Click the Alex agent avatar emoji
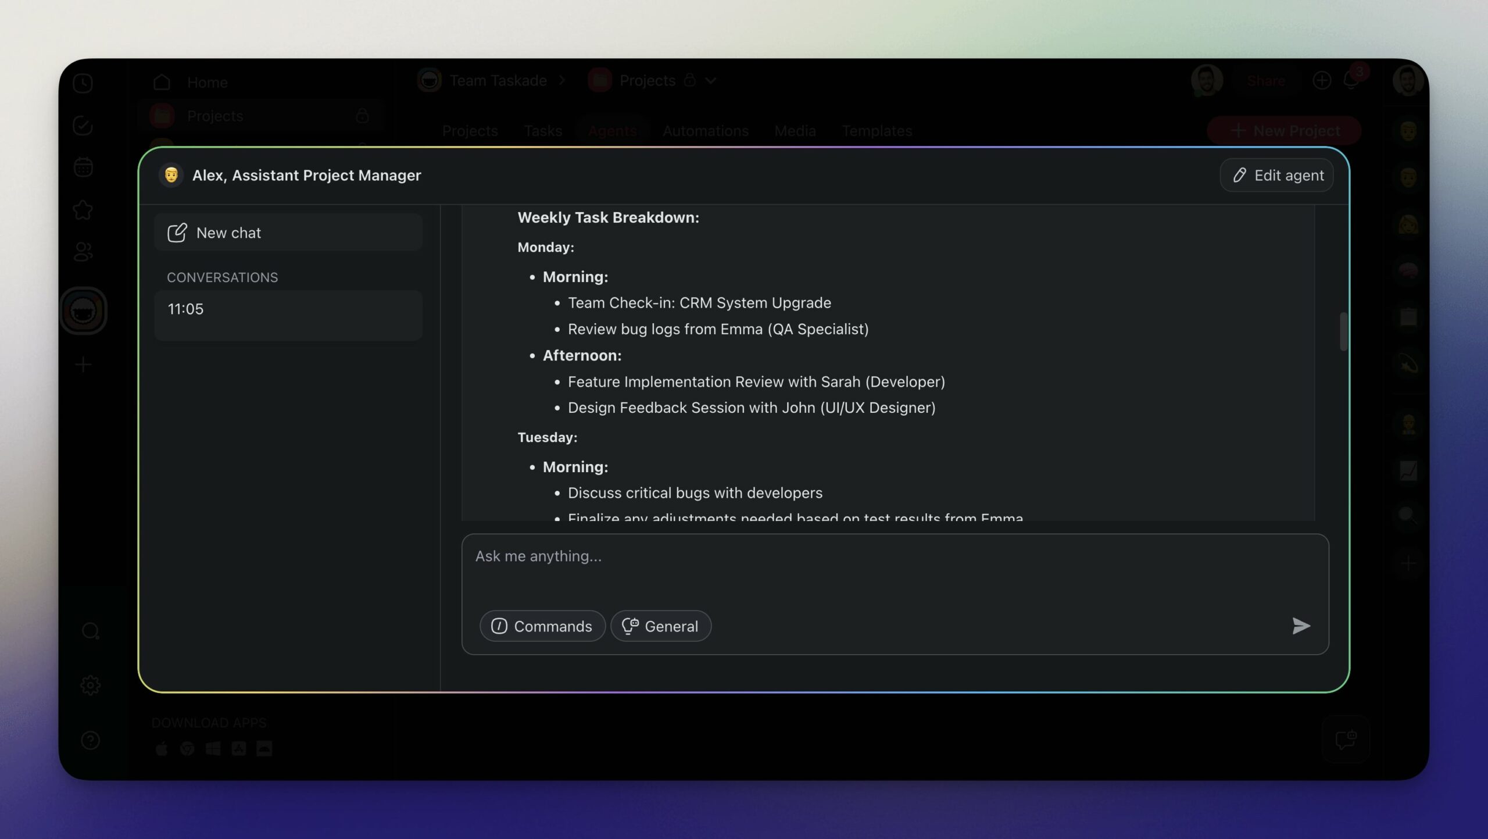 pos(171,175)
